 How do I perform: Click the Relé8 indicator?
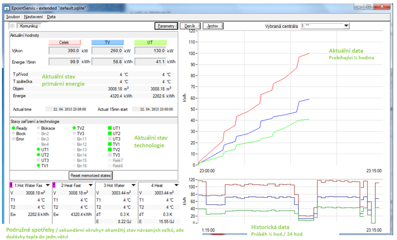[110, 166]
